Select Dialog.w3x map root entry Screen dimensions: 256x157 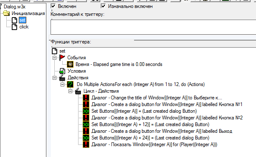15,7
